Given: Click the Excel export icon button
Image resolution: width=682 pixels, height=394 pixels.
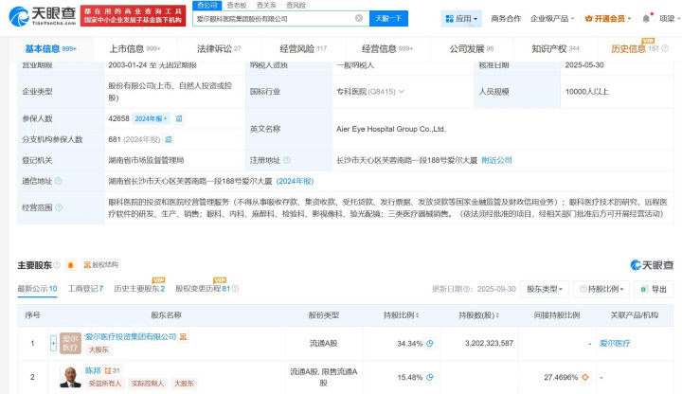Looking at the screenshot, I should (653, 289).
